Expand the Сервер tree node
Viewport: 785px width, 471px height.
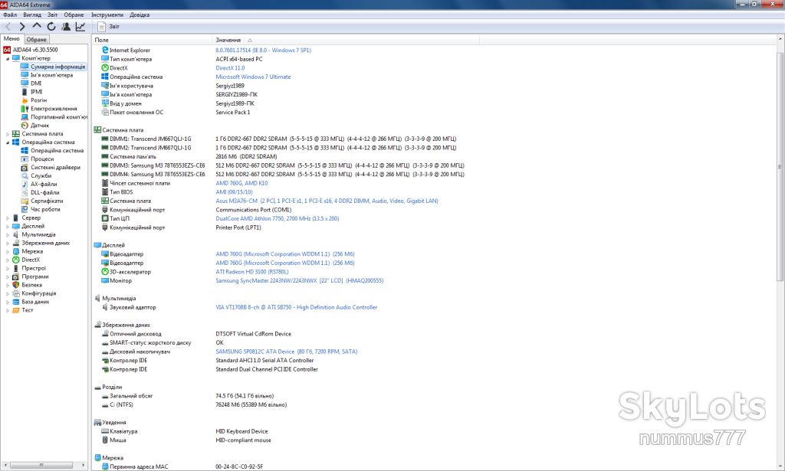pyautogui.click(x=8, y=218)
